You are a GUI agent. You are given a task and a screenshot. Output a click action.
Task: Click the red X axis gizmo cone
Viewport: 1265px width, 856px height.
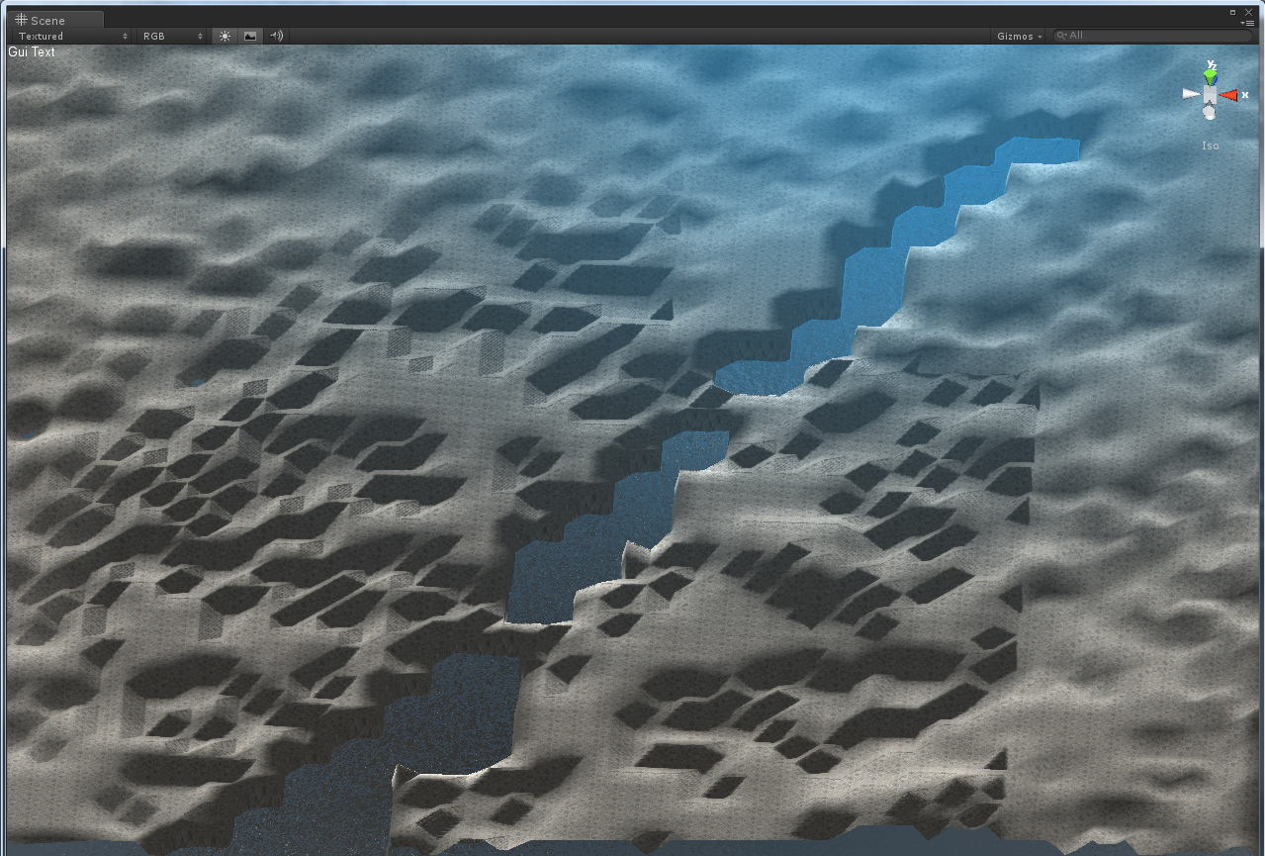click(1229, 95)
